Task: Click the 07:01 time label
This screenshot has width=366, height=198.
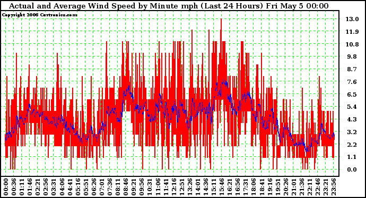Action: point(102,187)
